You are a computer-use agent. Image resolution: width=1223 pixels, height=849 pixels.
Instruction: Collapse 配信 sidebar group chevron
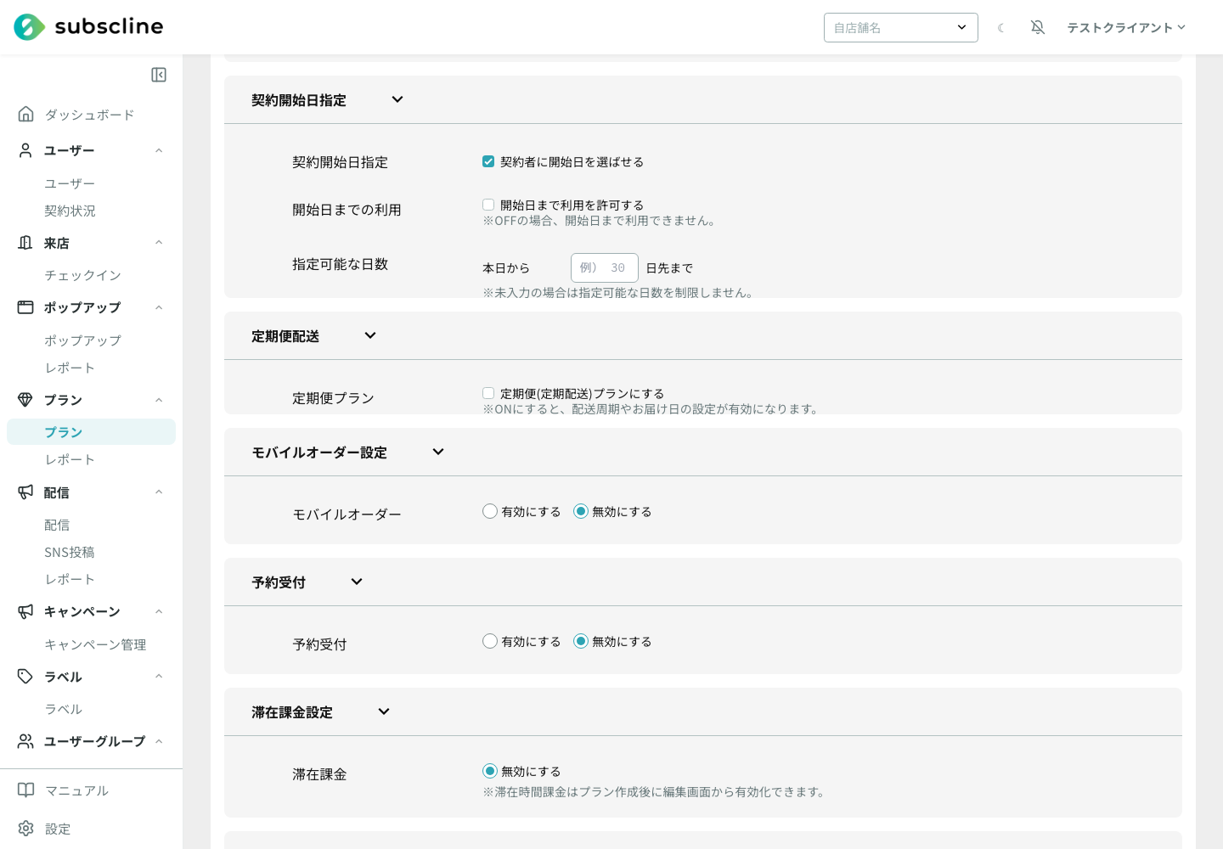(x=159, y=492)
